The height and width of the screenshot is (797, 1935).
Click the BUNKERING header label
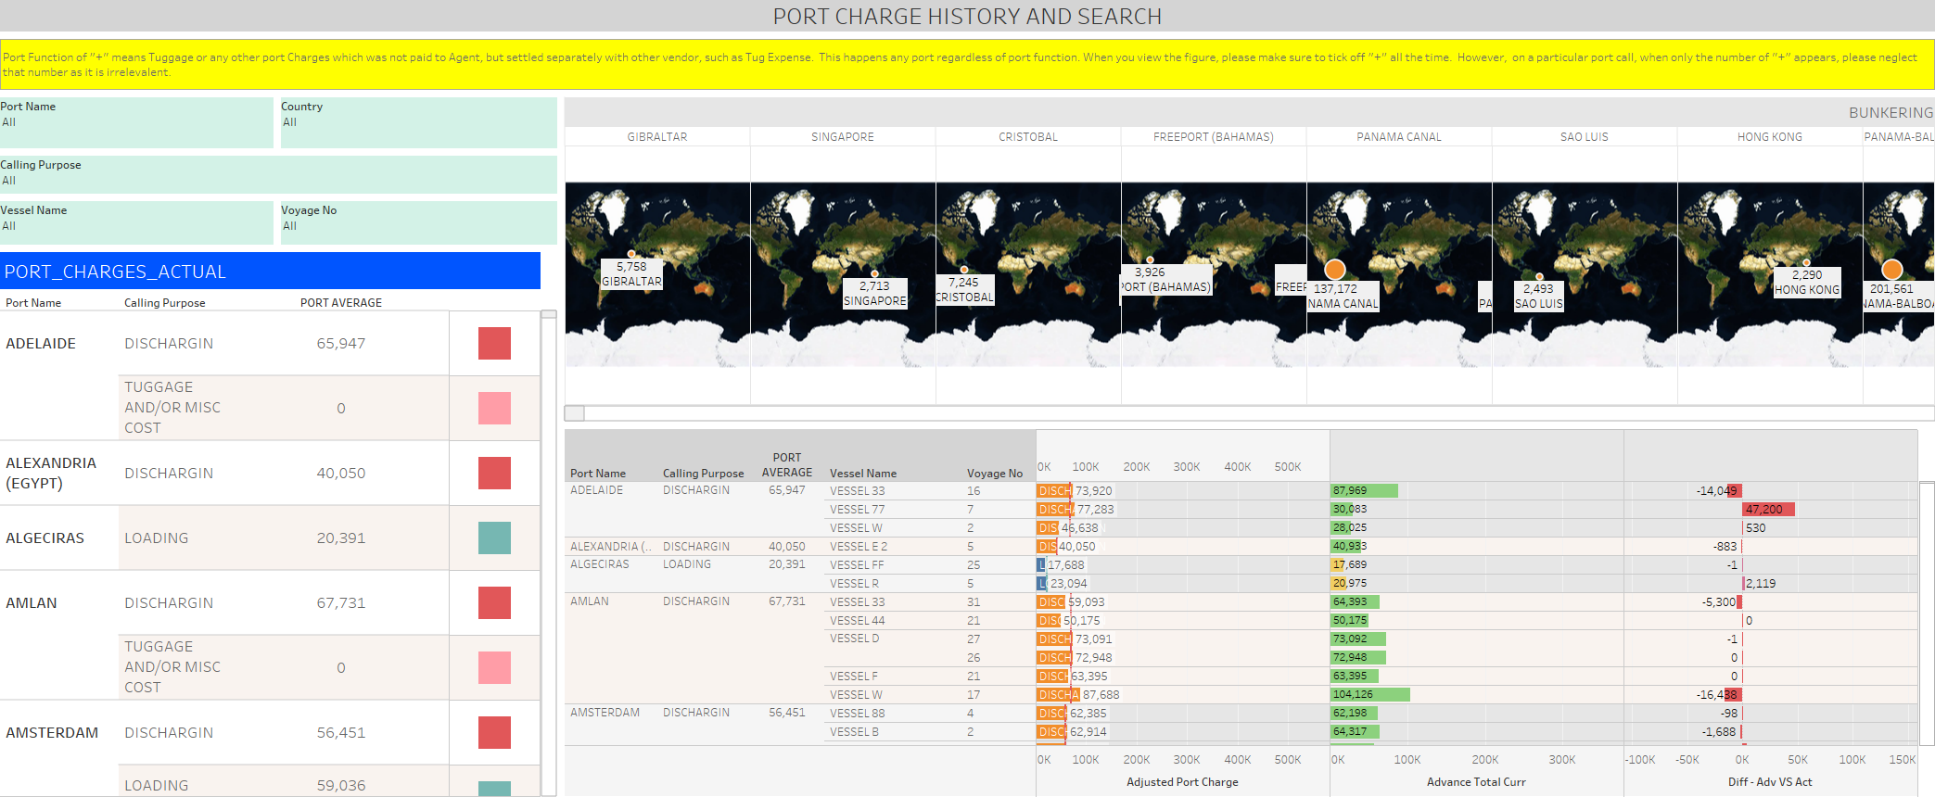click(1890, 113)
